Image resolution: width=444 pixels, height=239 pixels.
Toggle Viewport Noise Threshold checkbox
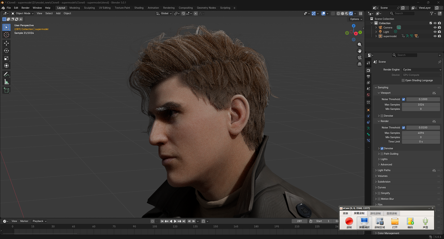pos(403,99)
